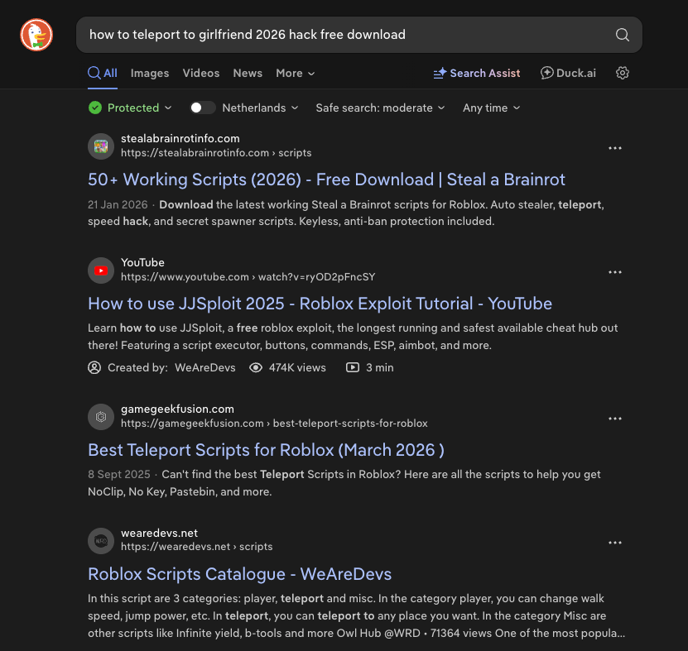This screenshot has width=688, height=651.
Task: Open the Roblox Scripts Catalogue result
Action: point(239,573)
